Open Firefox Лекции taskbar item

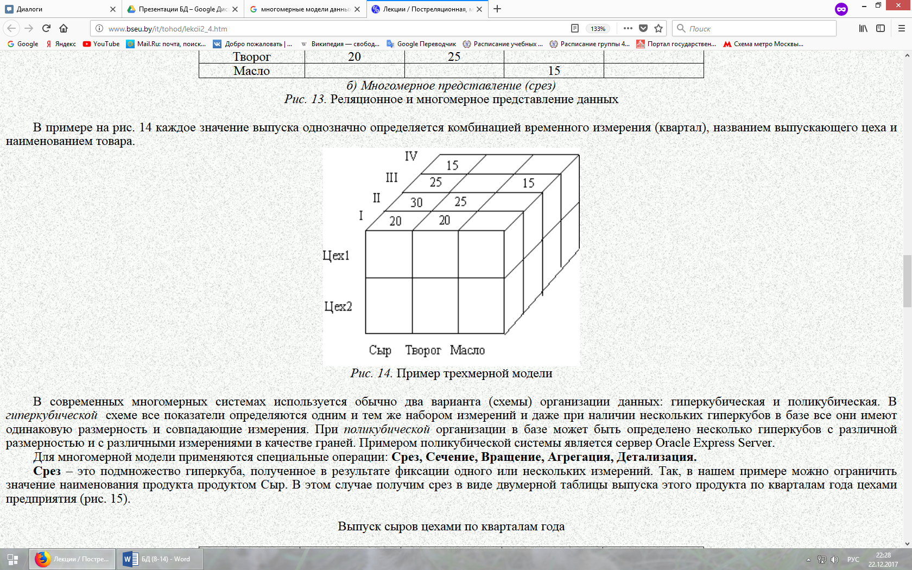(72, 559)
